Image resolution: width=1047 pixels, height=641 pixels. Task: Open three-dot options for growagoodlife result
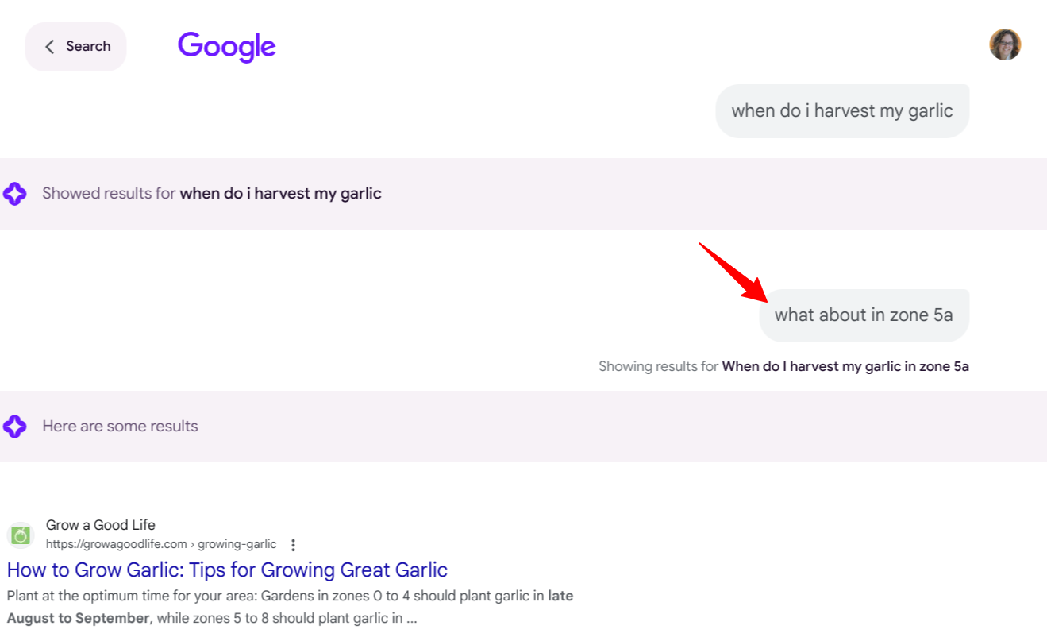(293, 545)
